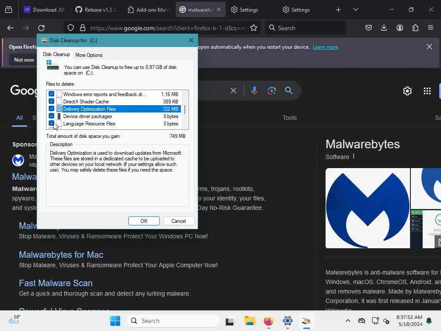The width and height of the screenshot is (441, 331).
Task: Switch to the Release v1.3 GitHub tab
Action: pos(95,10)
